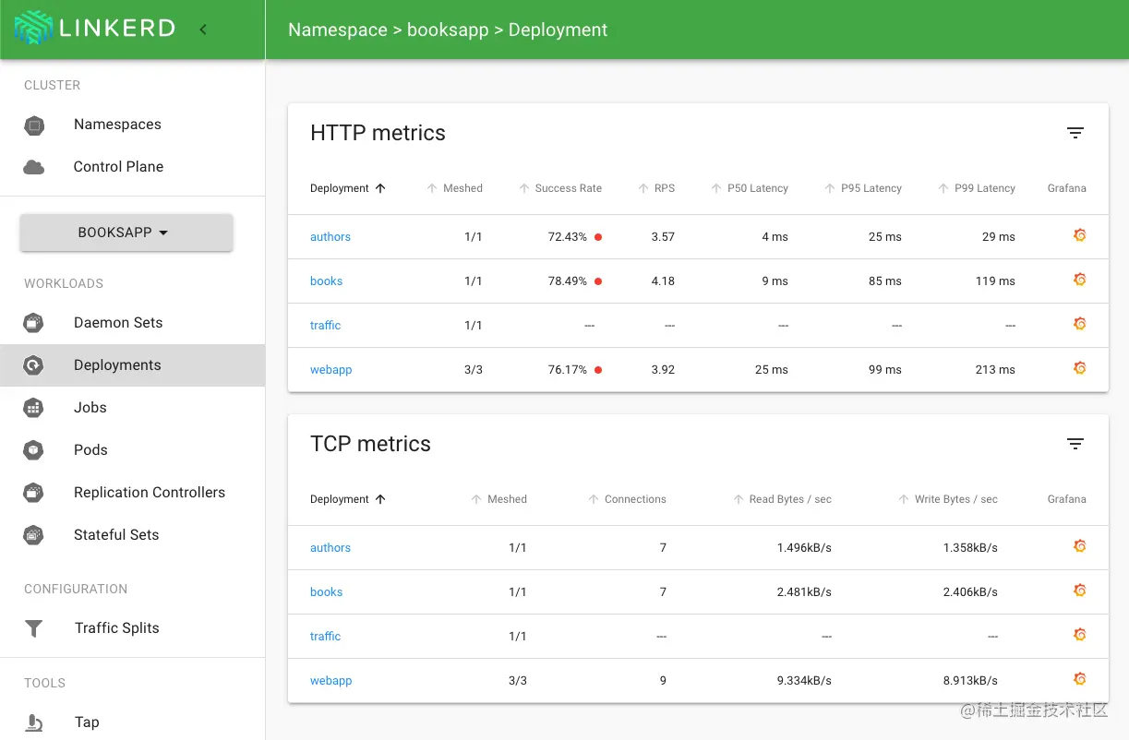Open Grafana dashboard for webapp HTTP metrics
This screenshot has height=740, width=1129.
point(1079,368)
